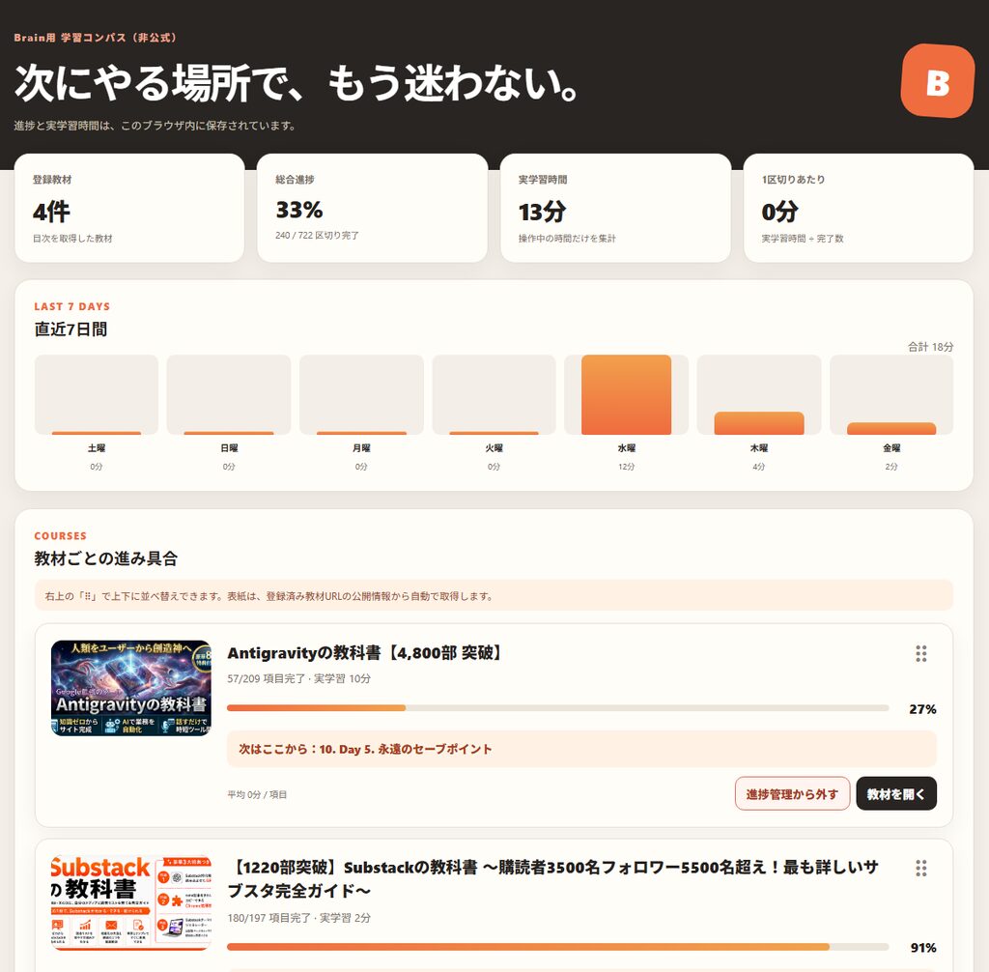Viewport: 989px width, 972px height.
Task: Select the 次はここから Day 5 next-step banner
Action: (x=581, y=749)
